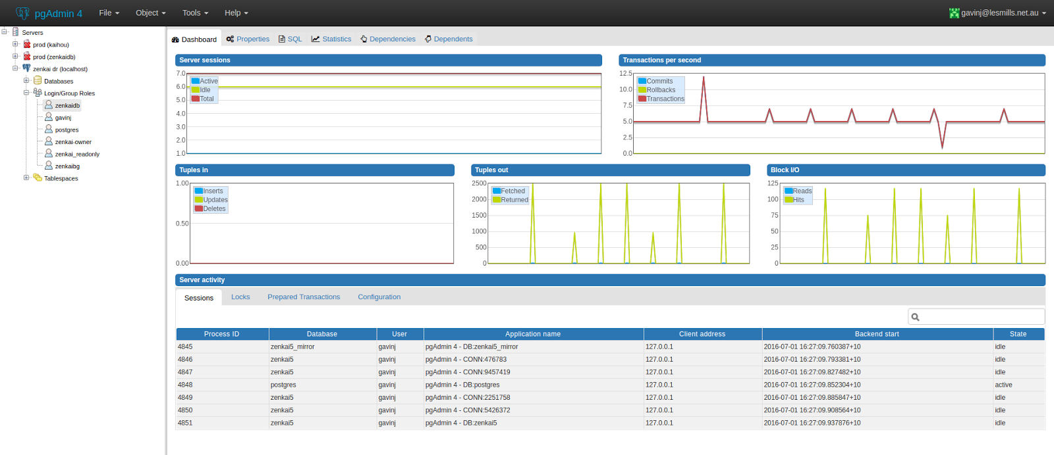Switch to the Dependents tab
The width and height of the screenshot is (1054, 455).
click(449, 39)
